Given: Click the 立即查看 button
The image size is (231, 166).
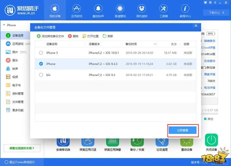Looking at the screenshot, I should (182, 131).
